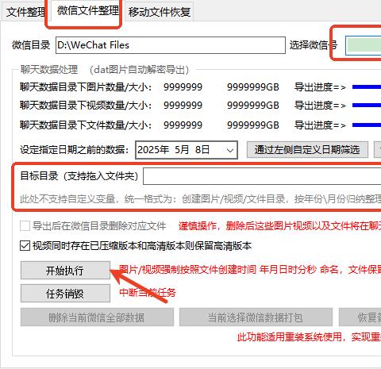Uncheck 视频同时存在已压缩版本和高清版本 option

[x=25, y=246]
